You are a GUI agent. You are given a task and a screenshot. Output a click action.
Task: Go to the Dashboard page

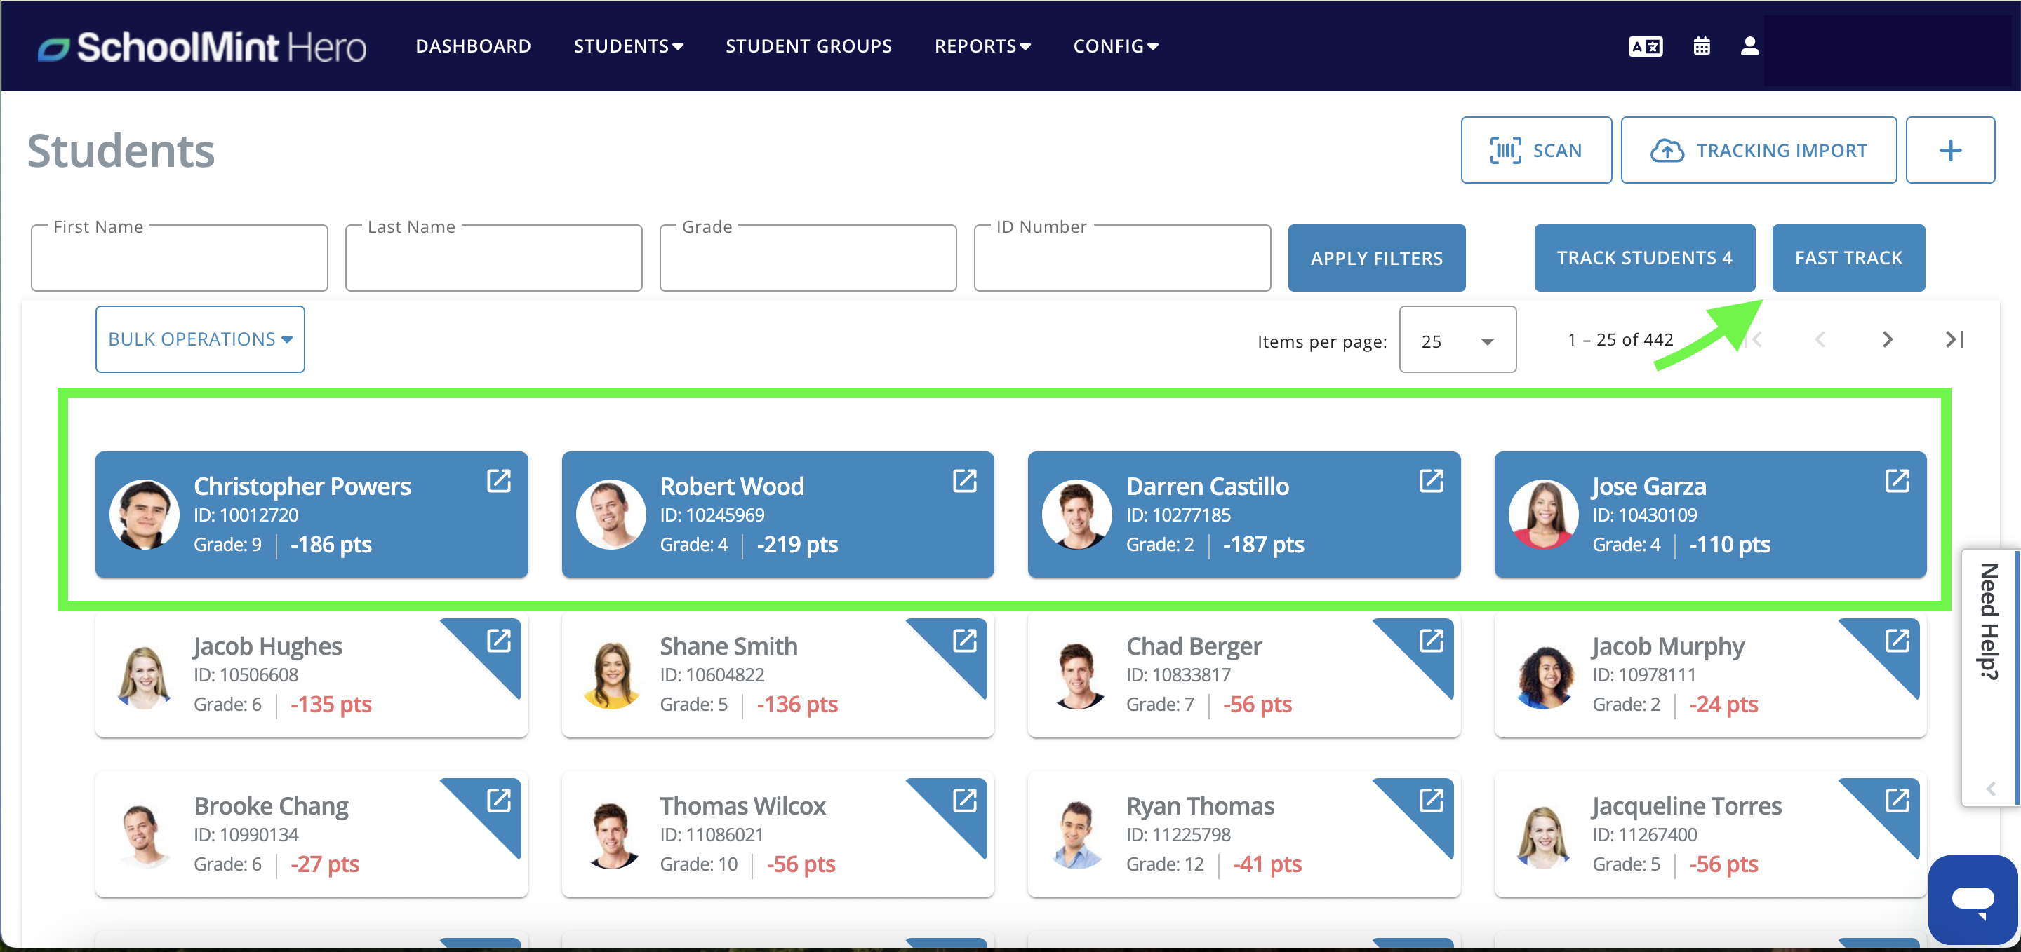click(x=473, y=46)
